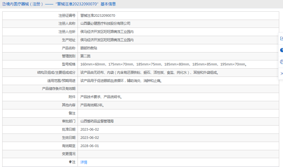Click management category 第二类 value

85,56
